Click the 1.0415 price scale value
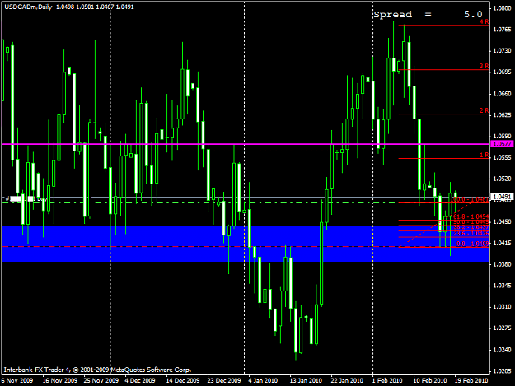Screen dimensions: 515x386 pyautogui.click(x=503, y=243)
